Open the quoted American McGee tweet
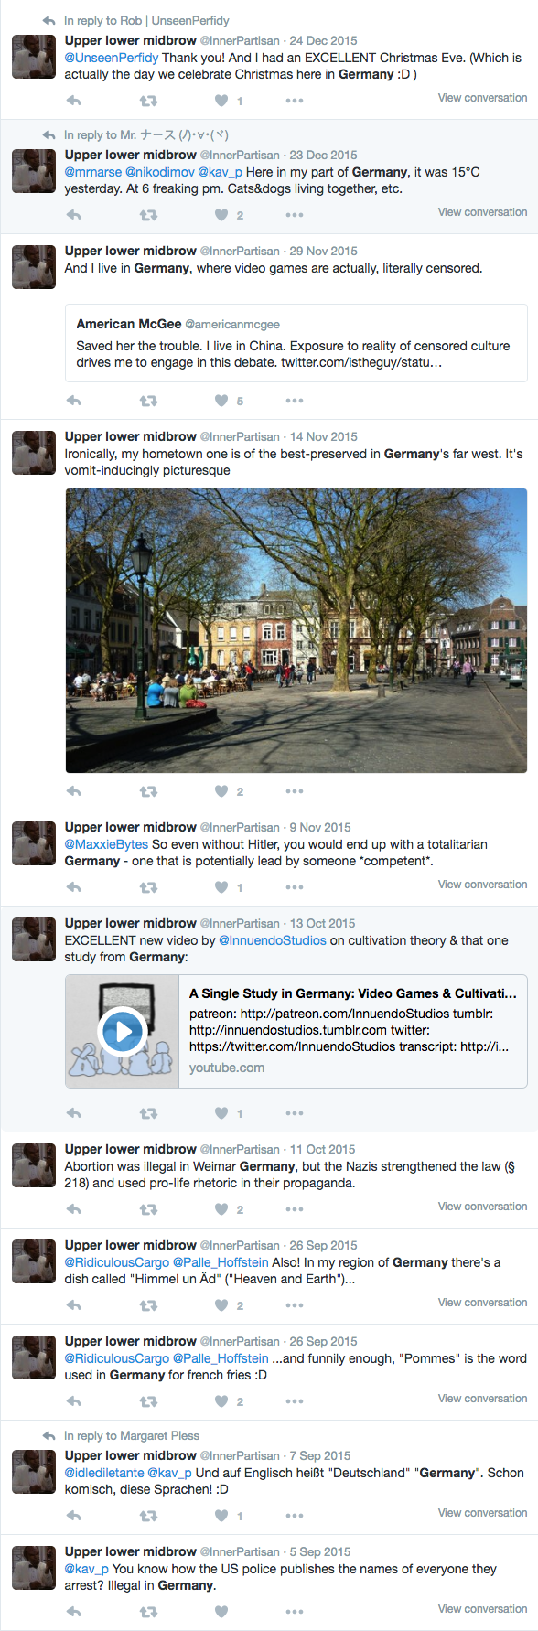538x1631 pixels. (296, 343)
